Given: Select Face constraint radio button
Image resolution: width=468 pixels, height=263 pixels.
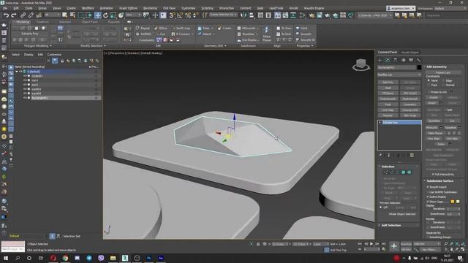Looking at the screenshot, I should tap(429, 85).
